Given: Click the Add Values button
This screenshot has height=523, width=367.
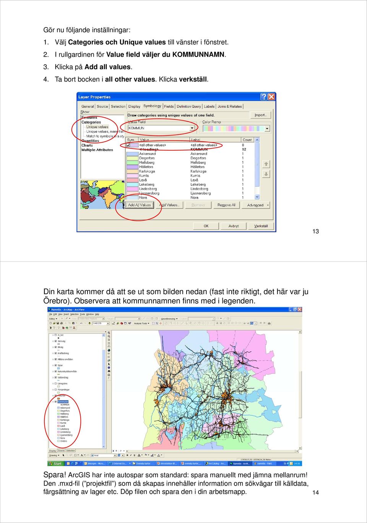Looking at the screenshot, I should click(169, 205).
